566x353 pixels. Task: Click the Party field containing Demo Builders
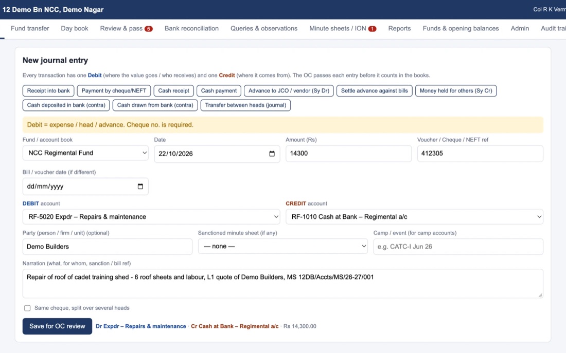[x=107, y=247]
